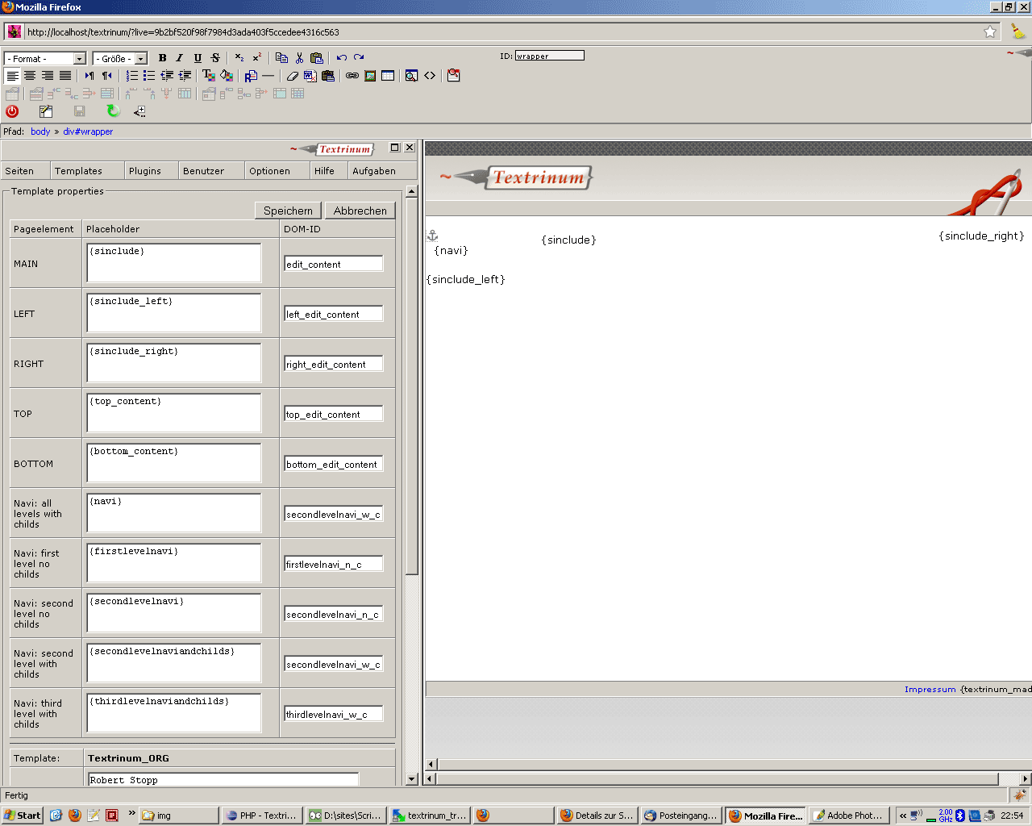The image size is (1032, 826).
Task: Close the Textrinum panel
Action: (410, 148)
